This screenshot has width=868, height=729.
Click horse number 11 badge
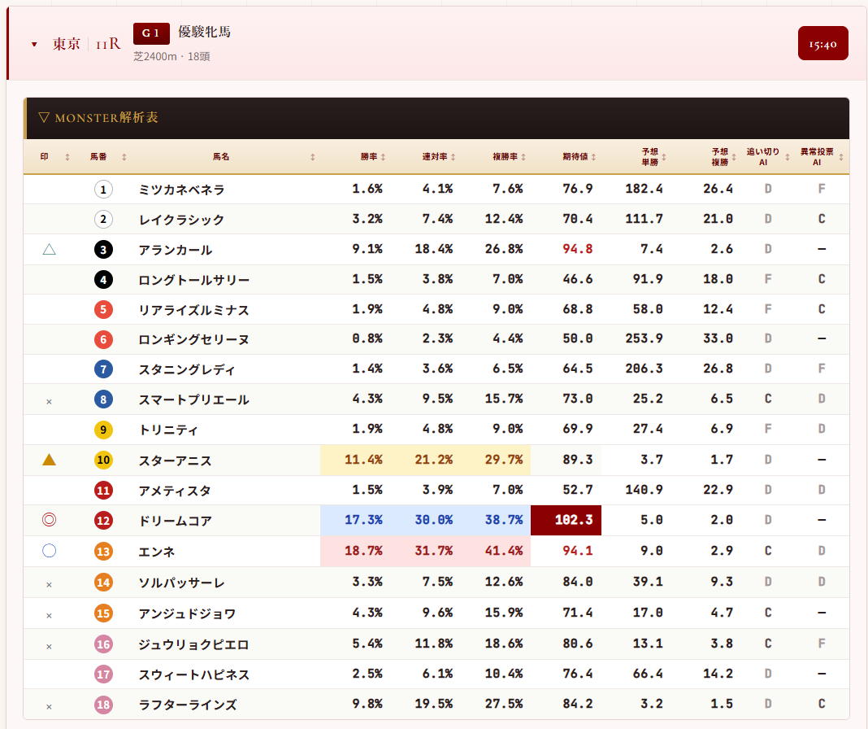coord(103,490)
